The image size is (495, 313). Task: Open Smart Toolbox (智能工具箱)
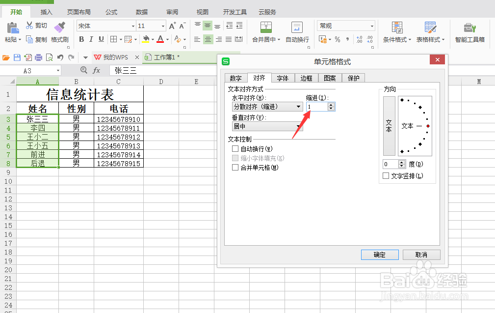(470, 32)
